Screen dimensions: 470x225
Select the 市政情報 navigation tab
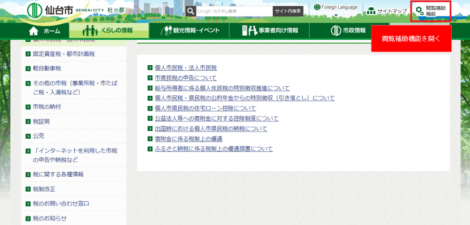pyautogui.click(x=349, y=31)
